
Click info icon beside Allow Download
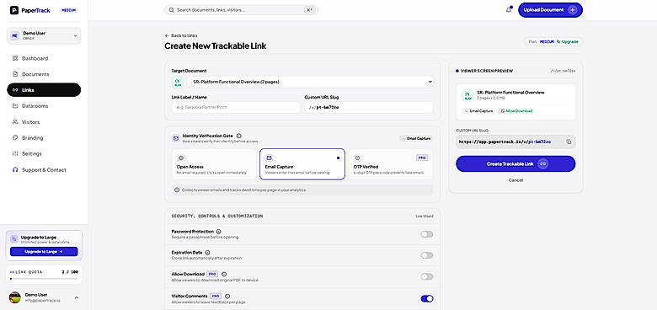[x=224, y=274]
